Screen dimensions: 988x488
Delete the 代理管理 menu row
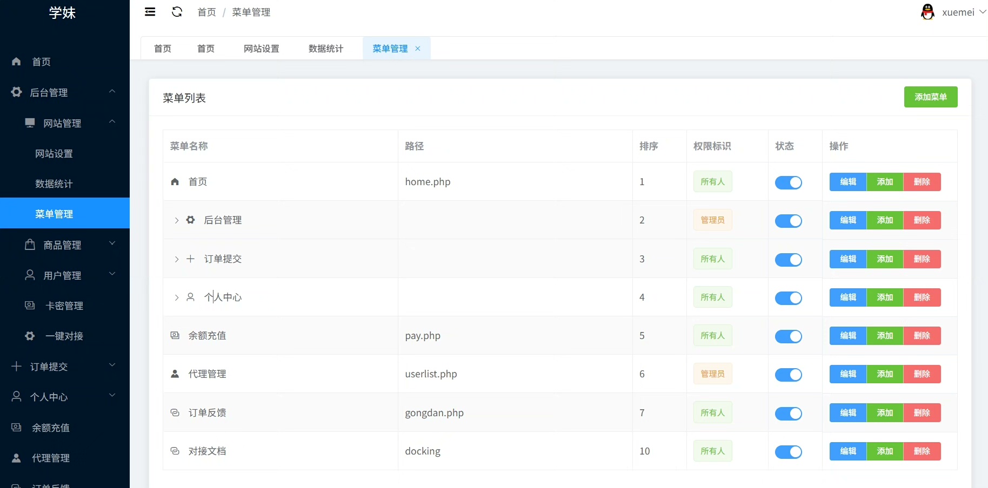click(922, 374)
